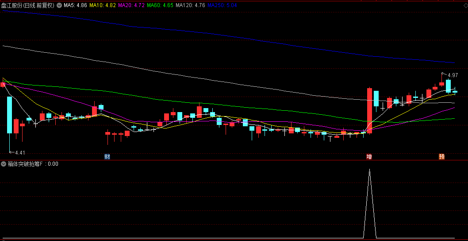Screen dimensions: 468x241
Task: Select the stock title 盘江股份(日线.前复权)
Action: (28, 5)
